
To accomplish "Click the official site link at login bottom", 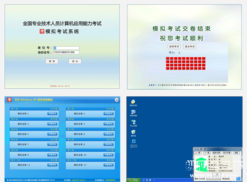I will 60,86.
